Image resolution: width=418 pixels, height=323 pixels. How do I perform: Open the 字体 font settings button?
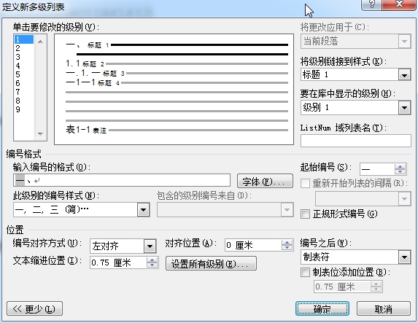[265, 182]
